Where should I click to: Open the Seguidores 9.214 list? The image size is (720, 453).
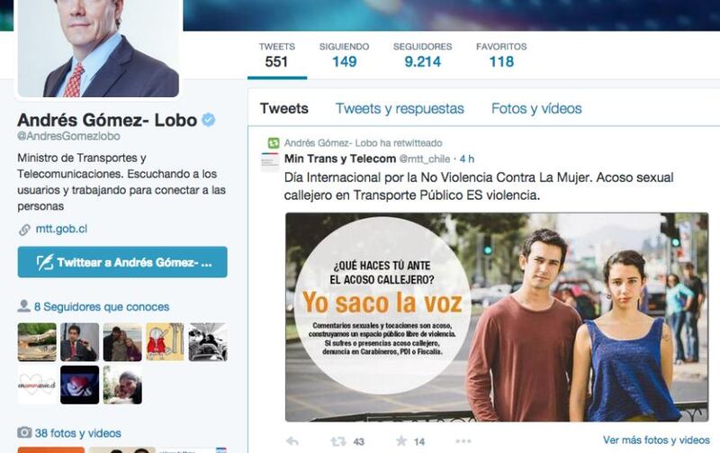[422, 56]
